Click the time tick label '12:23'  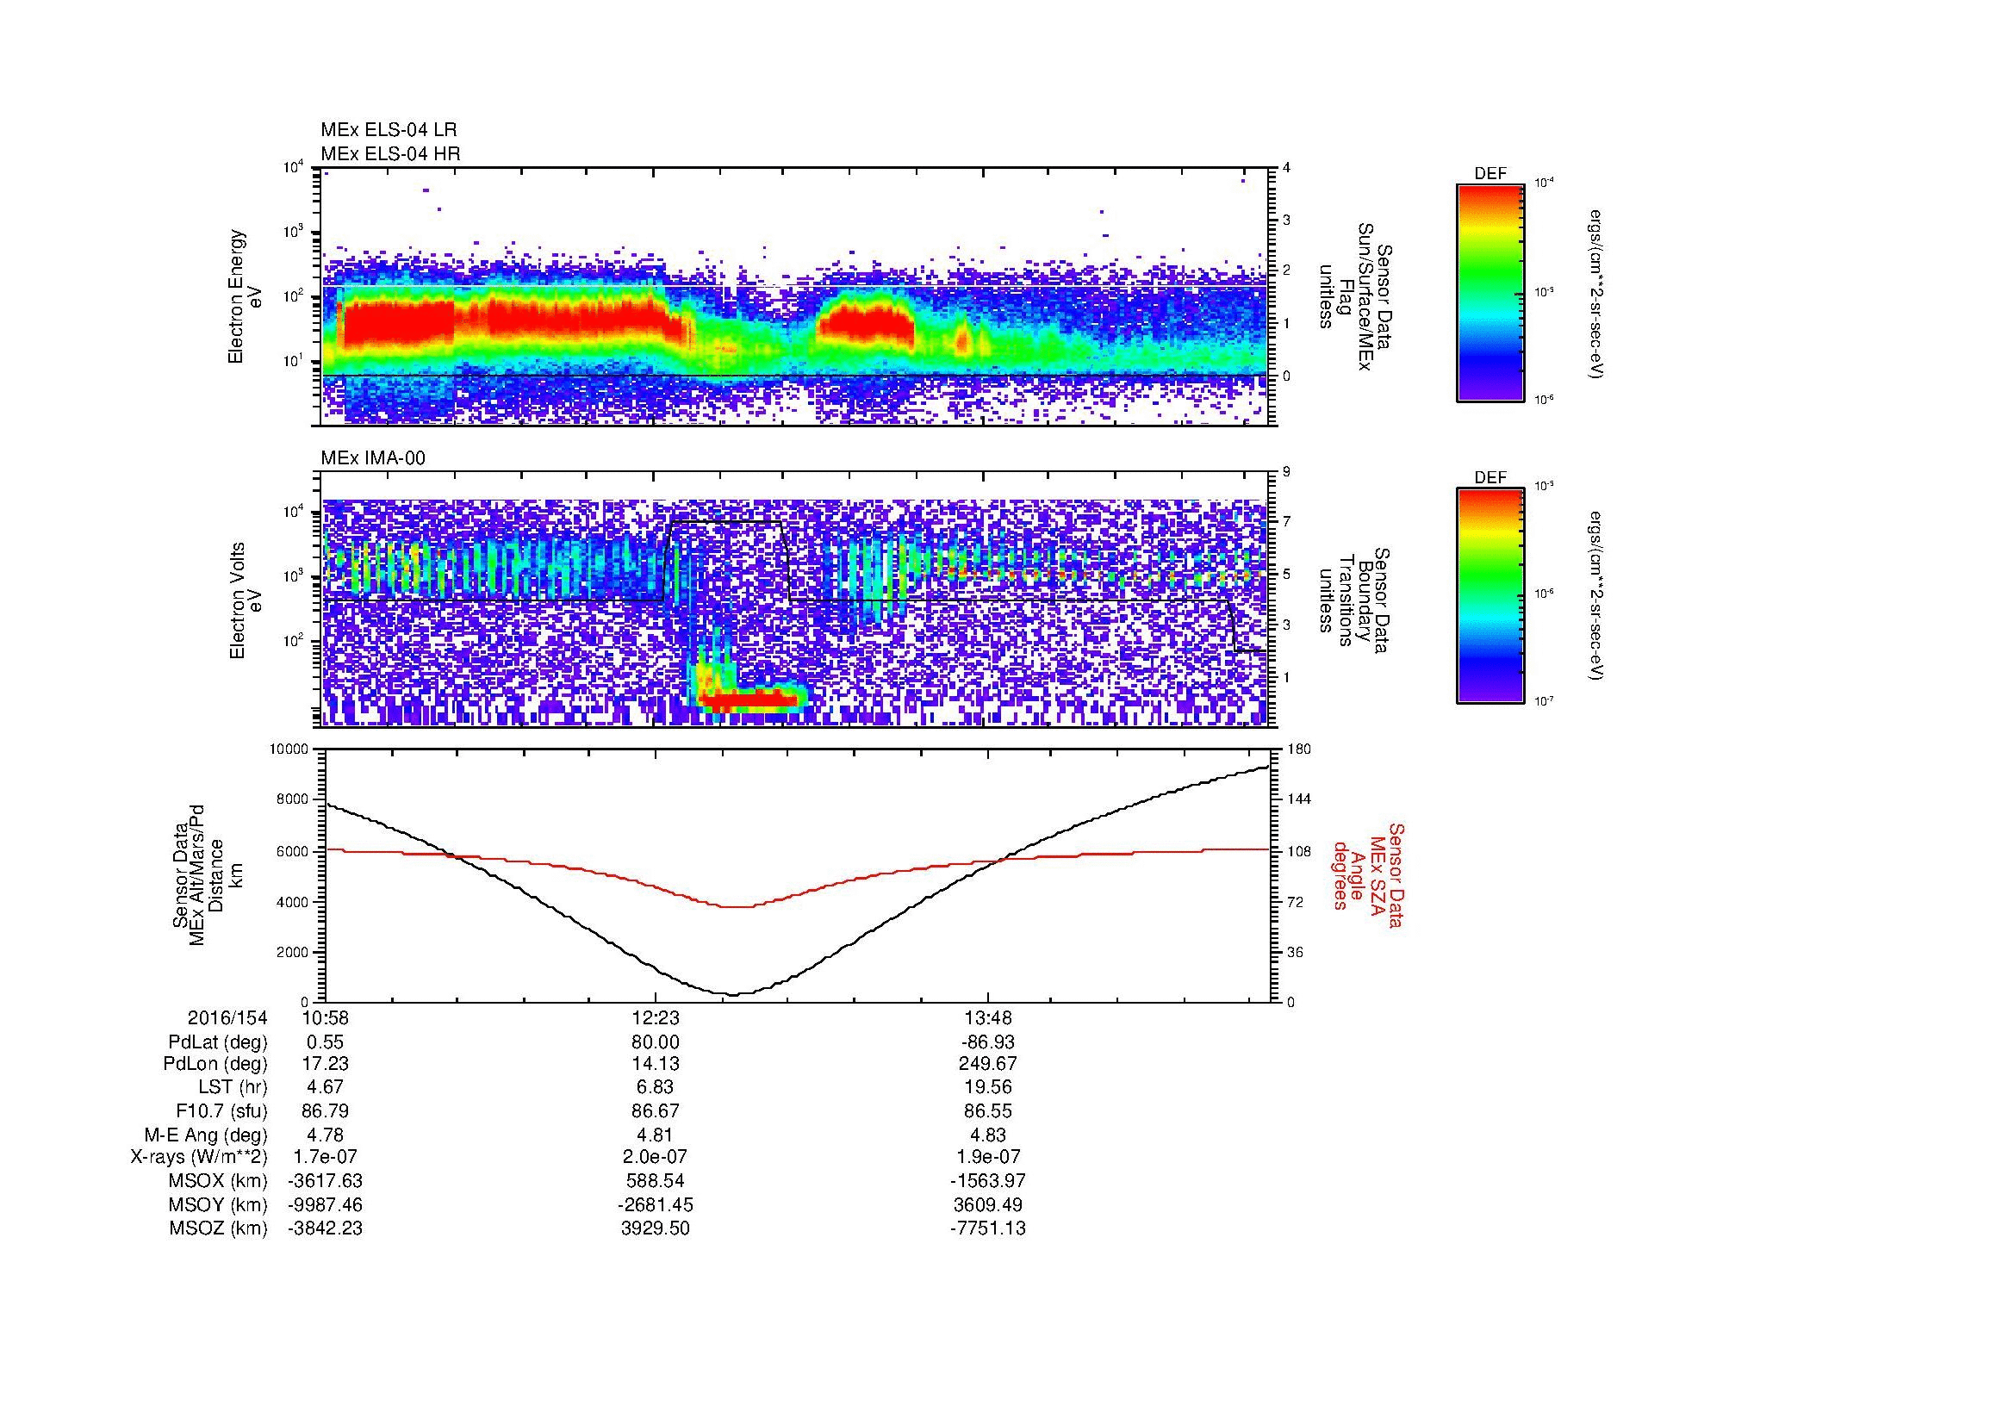[x=656, y=1017]
